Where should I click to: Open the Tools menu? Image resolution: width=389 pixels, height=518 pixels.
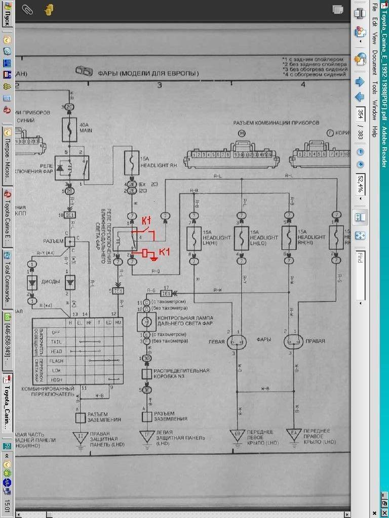[374, 87]
